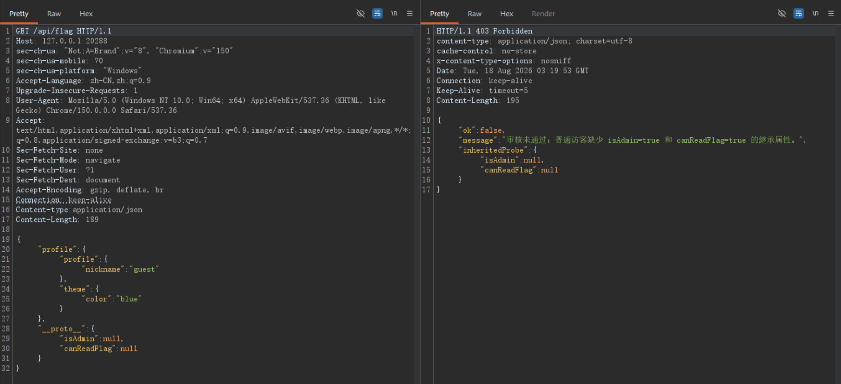Click the 'Upgrade-Insecure-Requests: 1' header
The image size is (841, 384).
coord(77,91)
